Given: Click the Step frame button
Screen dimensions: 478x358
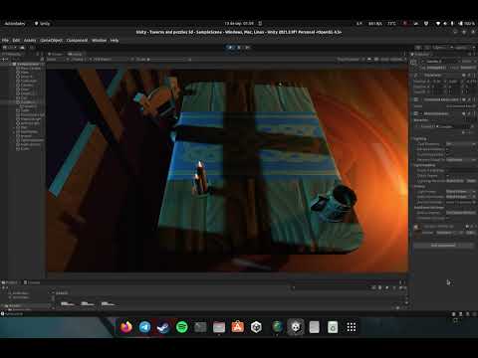Looking at the screenshot, I should pos(247,48).
